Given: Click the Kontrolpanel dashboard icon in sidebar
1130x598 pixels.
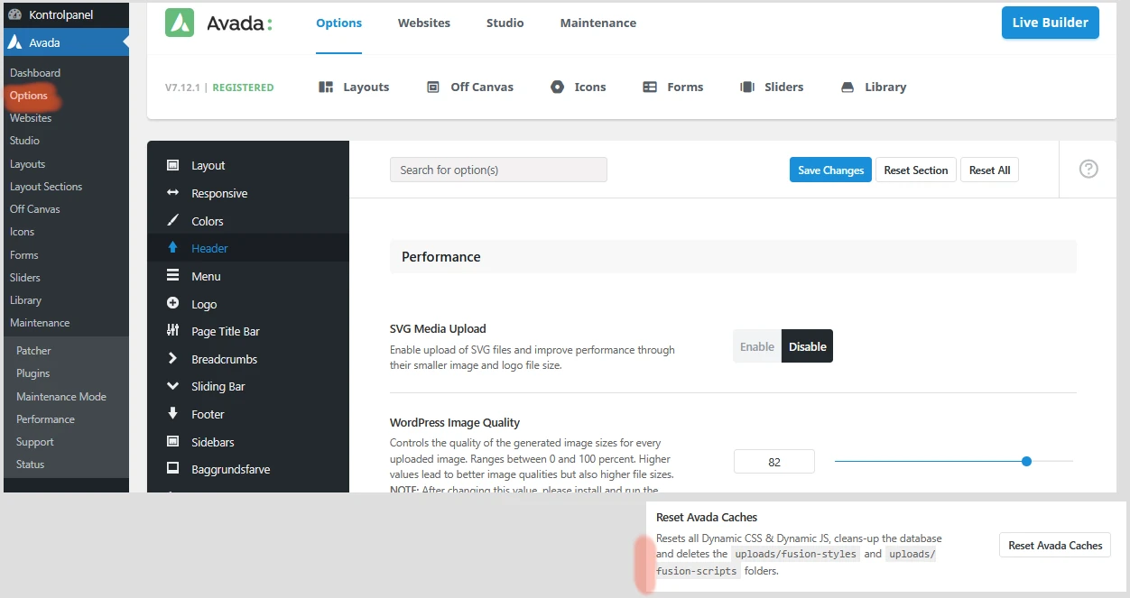Looking at the screenshot, I should pos(14,14).
